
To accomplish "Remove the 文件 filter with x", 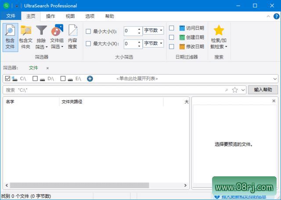I will tap(47, 68).
